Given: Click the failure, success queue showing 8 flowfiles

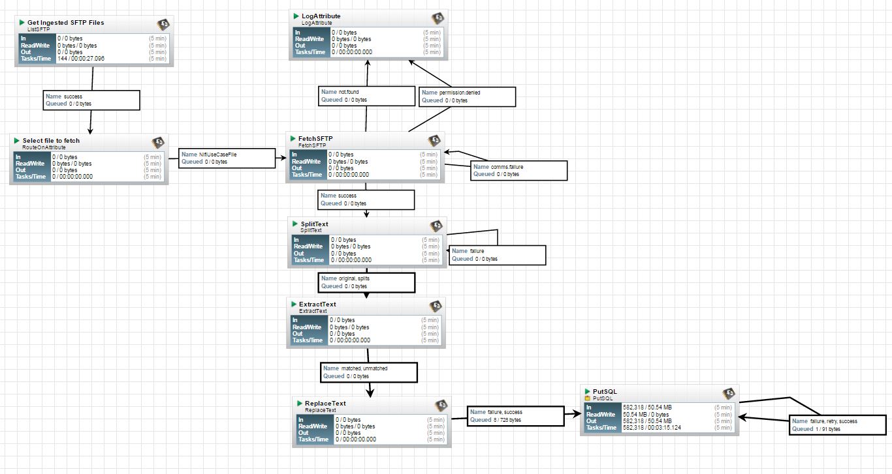Looking at the screenshot, I should [515, 416].
